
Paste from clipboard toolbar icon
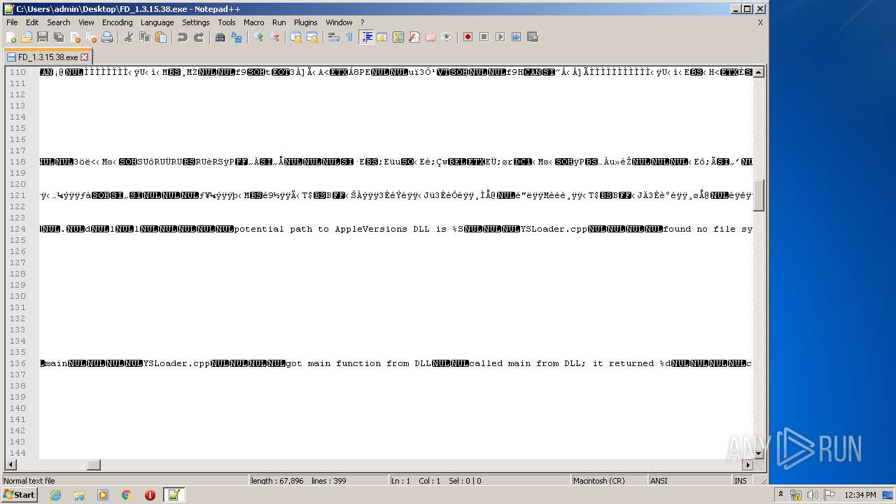161,37
